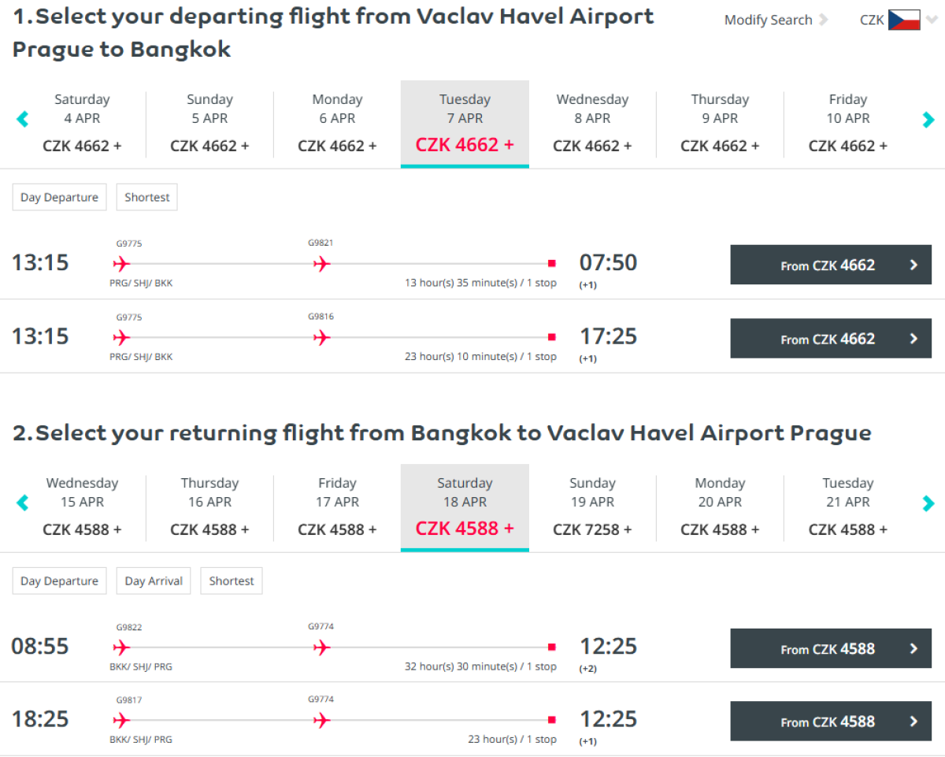The width and height of the screenshot is (945, 757).
Task: Toggle the returning Day Arrival filter
Action: 154,581
